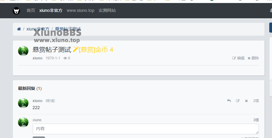The width and height of the screenshot is (272, 138).
Task: Open xiuno非官方 breadcrumb link
Action: click(x=38, y=29)
